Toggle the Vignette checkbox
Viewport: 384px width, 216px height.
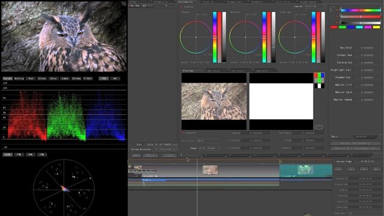point(183,133)
